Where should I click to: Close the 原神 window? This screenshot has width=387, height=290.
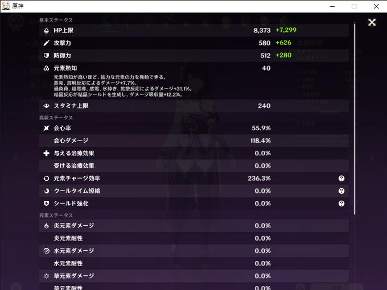pyautogui.click(x=376, y=6)
